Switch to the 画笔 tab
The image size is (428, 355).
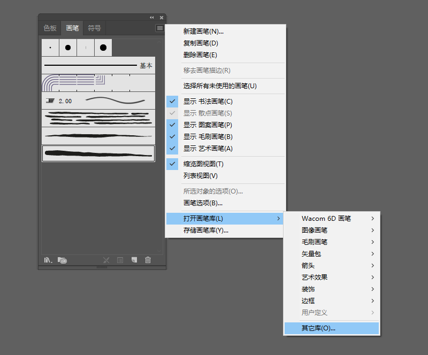[x=72, y=28]
